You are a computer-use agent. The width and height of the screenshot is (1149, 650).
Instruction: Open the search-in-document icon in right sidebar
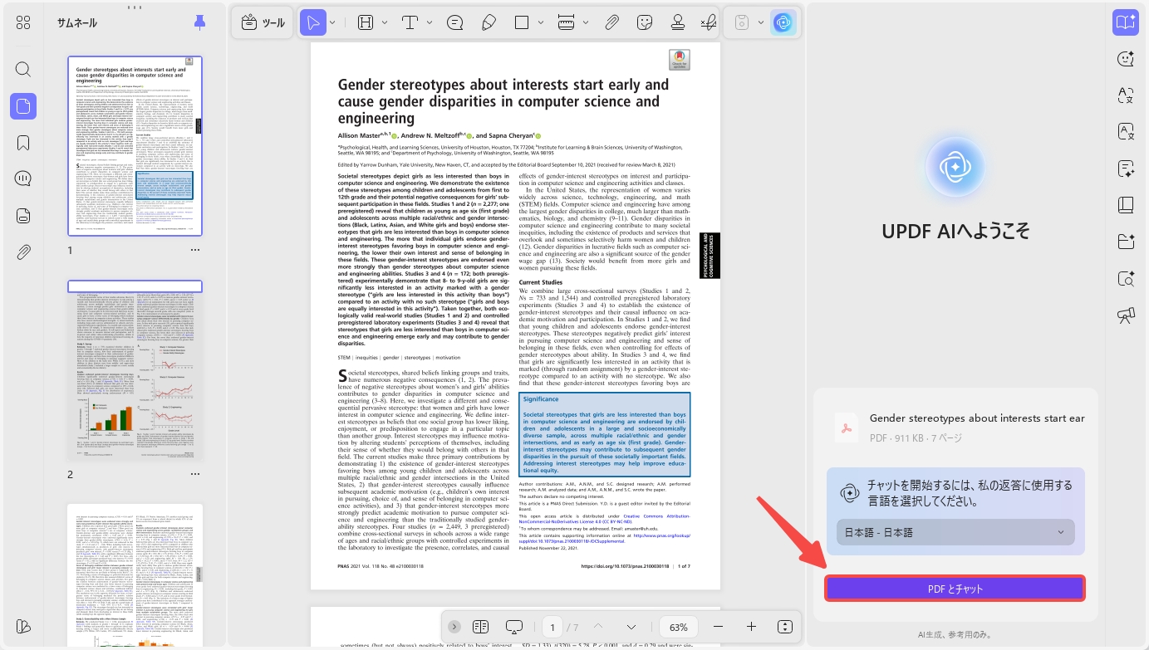(x=1126, y=278)
